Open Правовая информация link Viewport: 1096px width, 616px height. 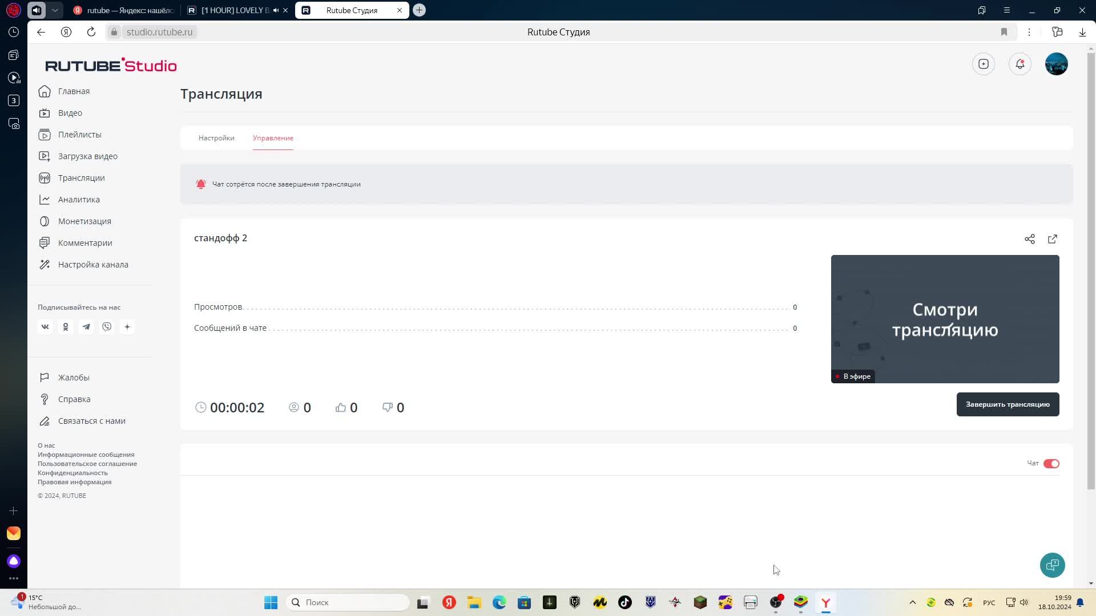tap(74, 482)
